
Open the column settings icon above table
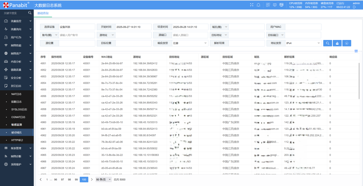click(356, 51)
